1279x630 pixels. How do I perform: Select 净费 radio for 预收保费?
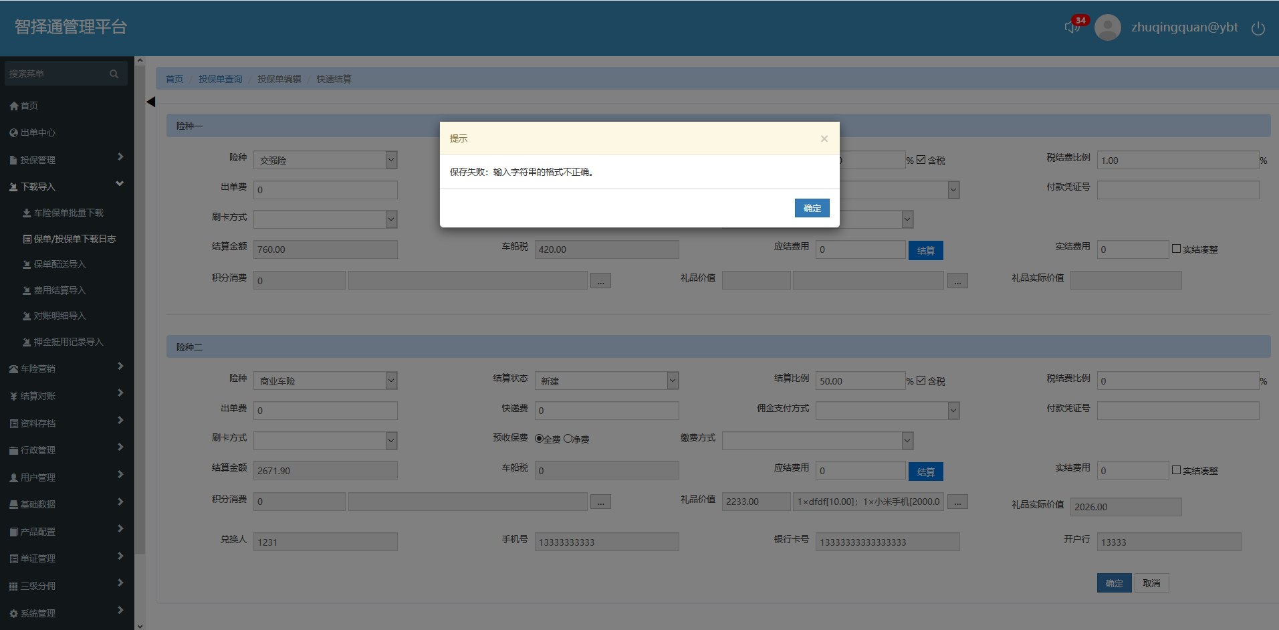coord(568,439)
